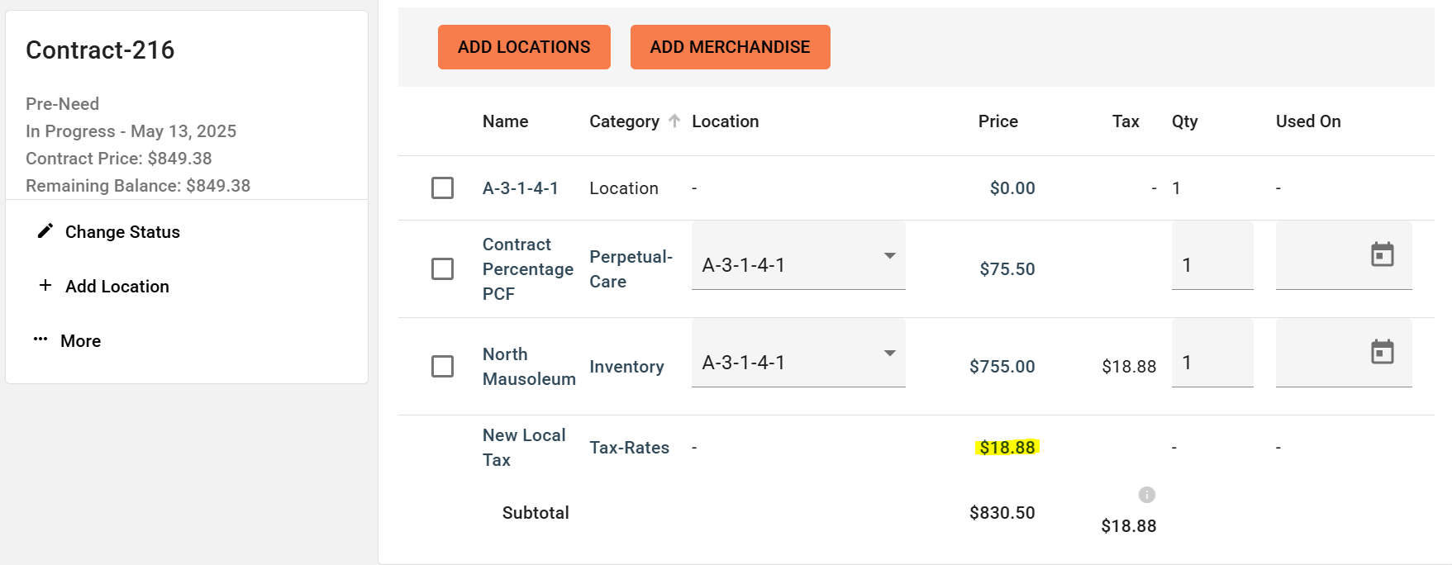Expand location dropdown for North Mausoleum
Screen dimensions: 1452x565
(x=890, y=354)
